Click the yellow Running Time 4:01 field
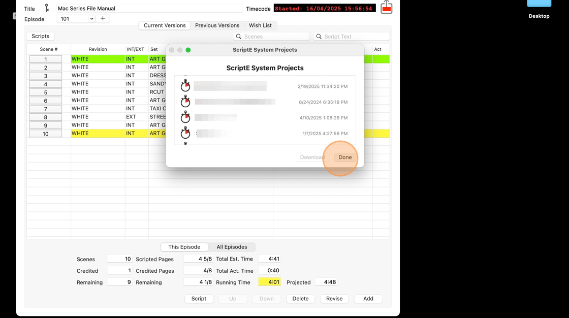The width and height of the screenshot is (569, 318). click(x=269, y=282)
